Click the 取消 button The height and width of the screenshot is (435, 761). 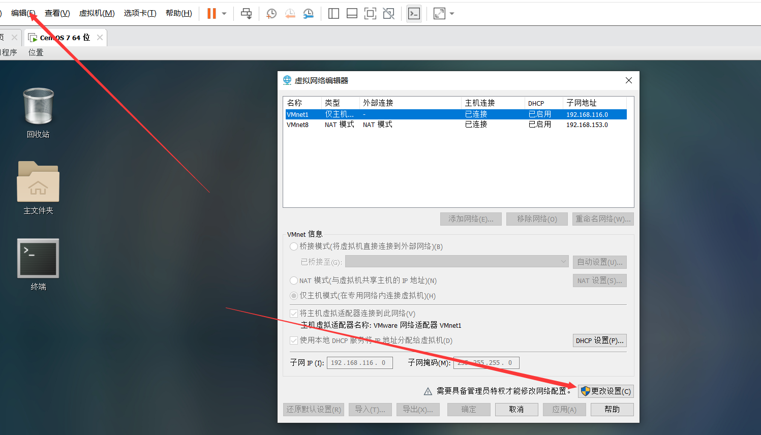point(516,410)
